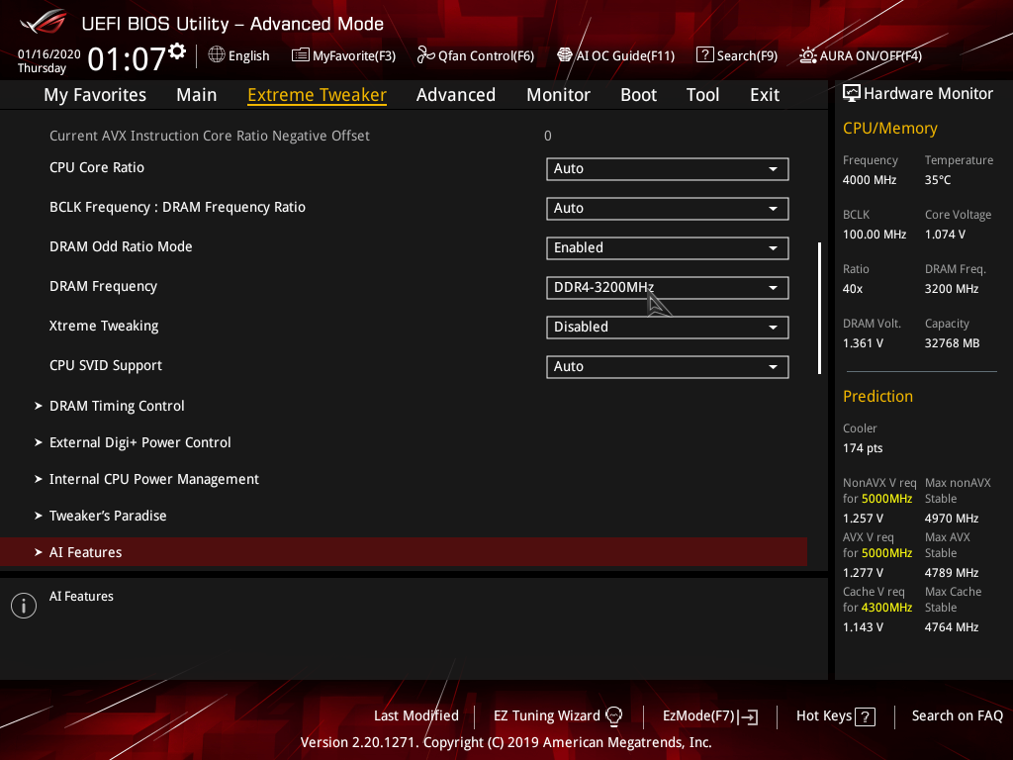Image resolution: width=1013 pixels, height=760 pixels.
Task: Open Qfan Control fan icon
Action: tap(425, 55)
